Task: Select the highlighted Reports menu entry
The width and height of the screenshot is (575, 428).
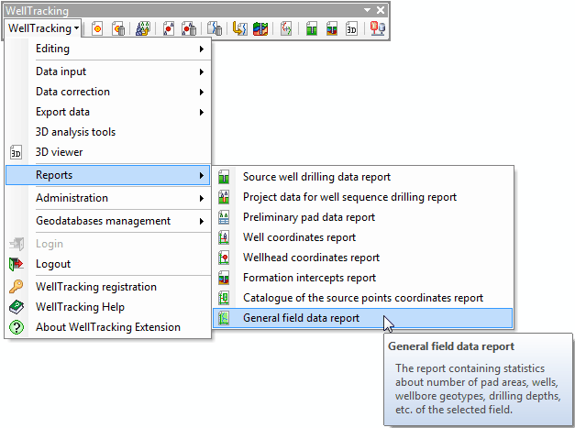Action: pos(108,175)
